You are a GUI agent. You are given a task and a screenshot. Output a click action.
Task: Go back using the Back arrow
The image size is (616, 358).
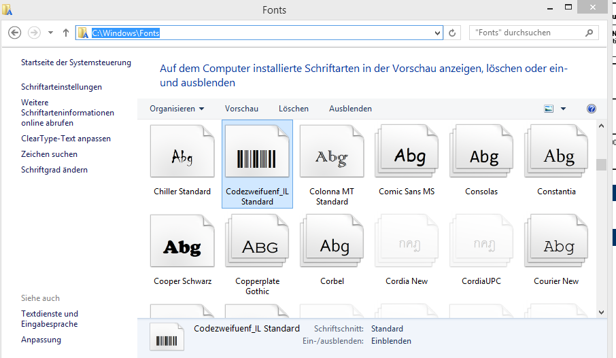click(x=15, y=33)
